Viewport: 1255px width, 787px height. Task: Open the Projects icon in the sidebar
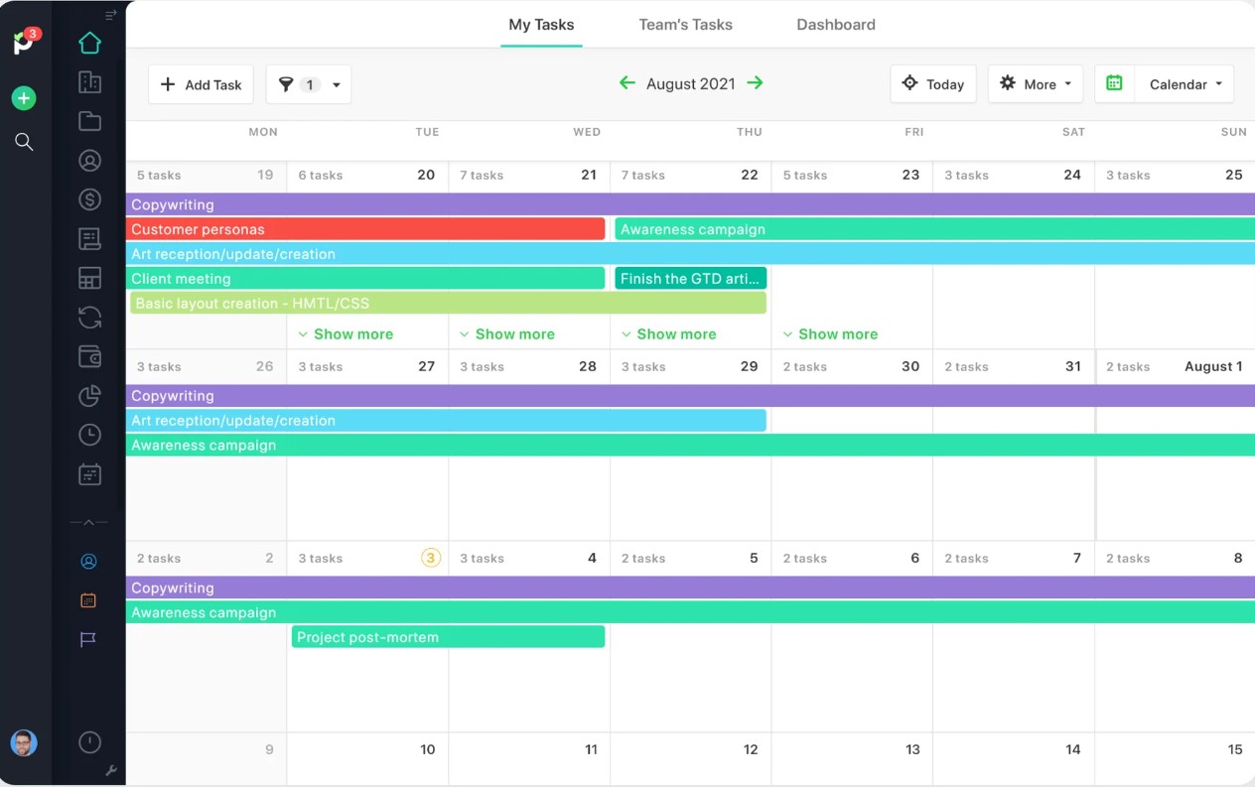tap(89, 81)
